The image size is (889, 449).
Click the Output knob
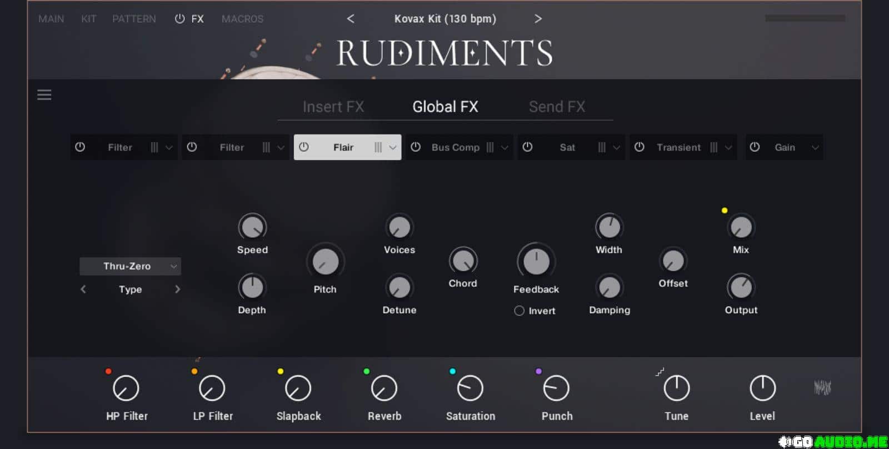pyautogui.click(x=741, y=287)
